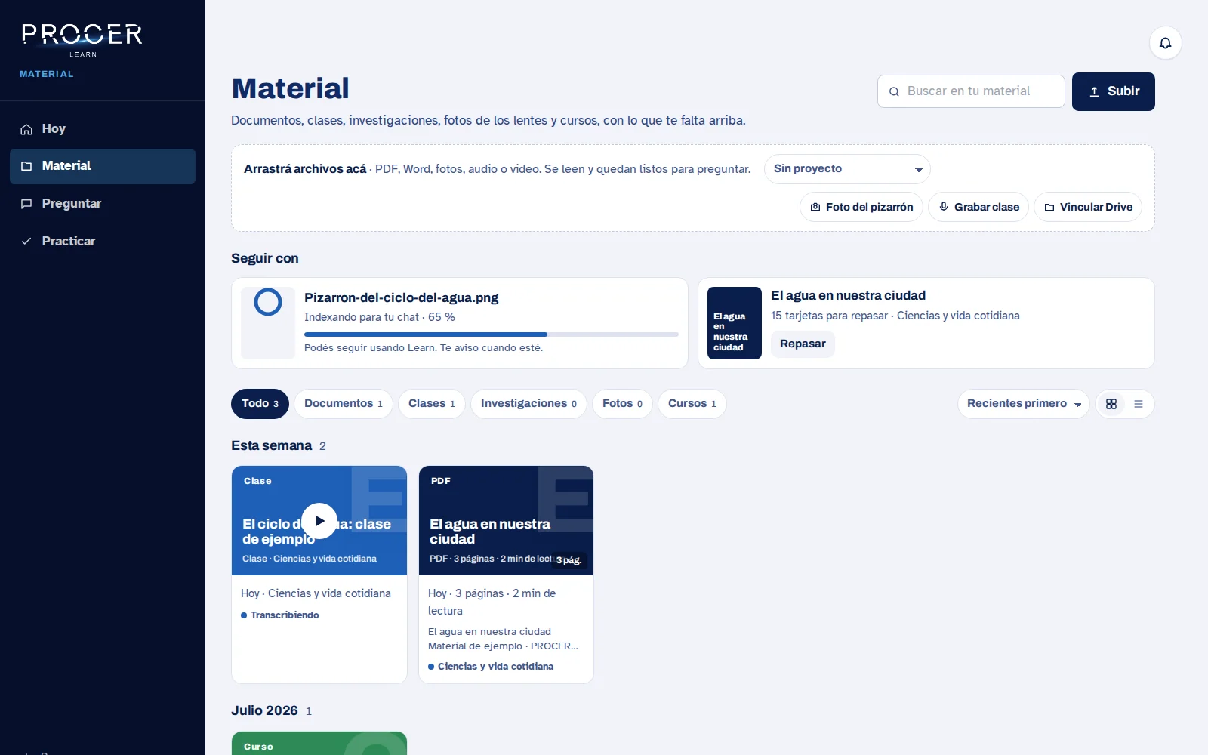Play the El ciclo del agua class
Image resolution: width=1208 pixels, height=755 pixels.
(x=319, y=521)
